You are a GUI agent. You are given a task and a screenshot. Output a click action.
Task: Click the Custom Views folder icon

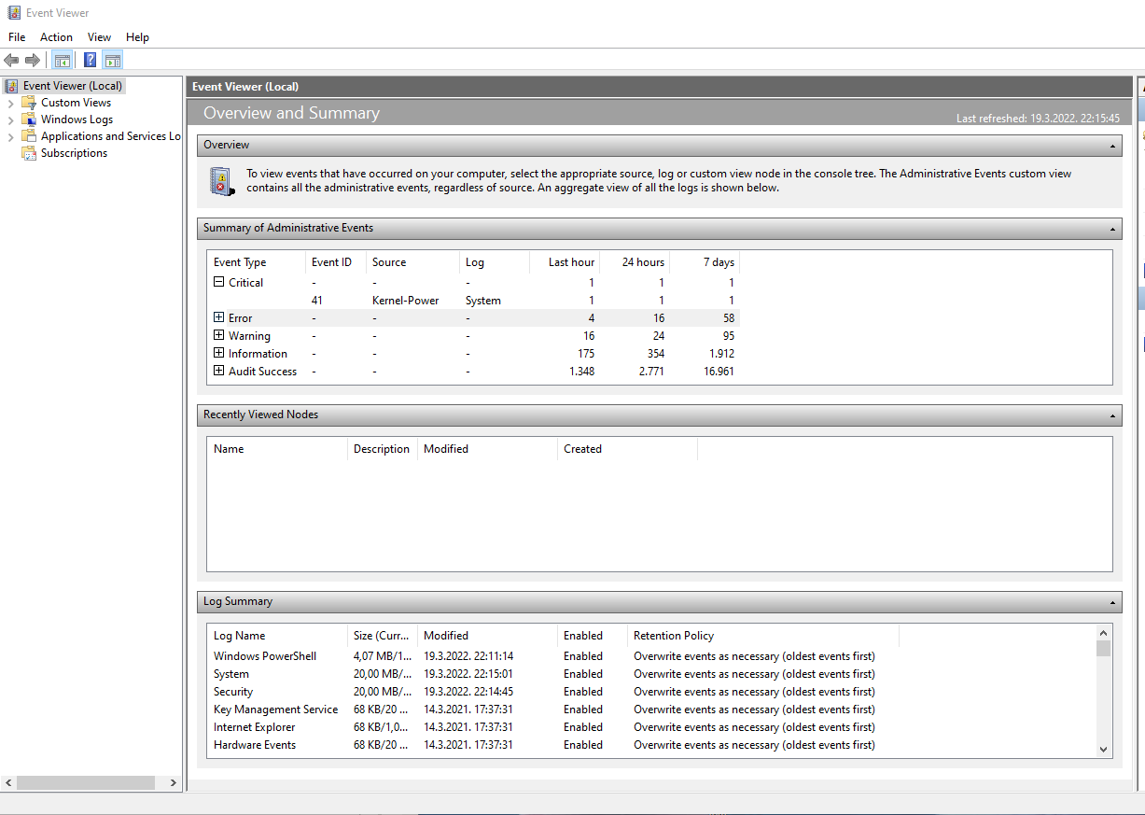click(x=29, y=103)
